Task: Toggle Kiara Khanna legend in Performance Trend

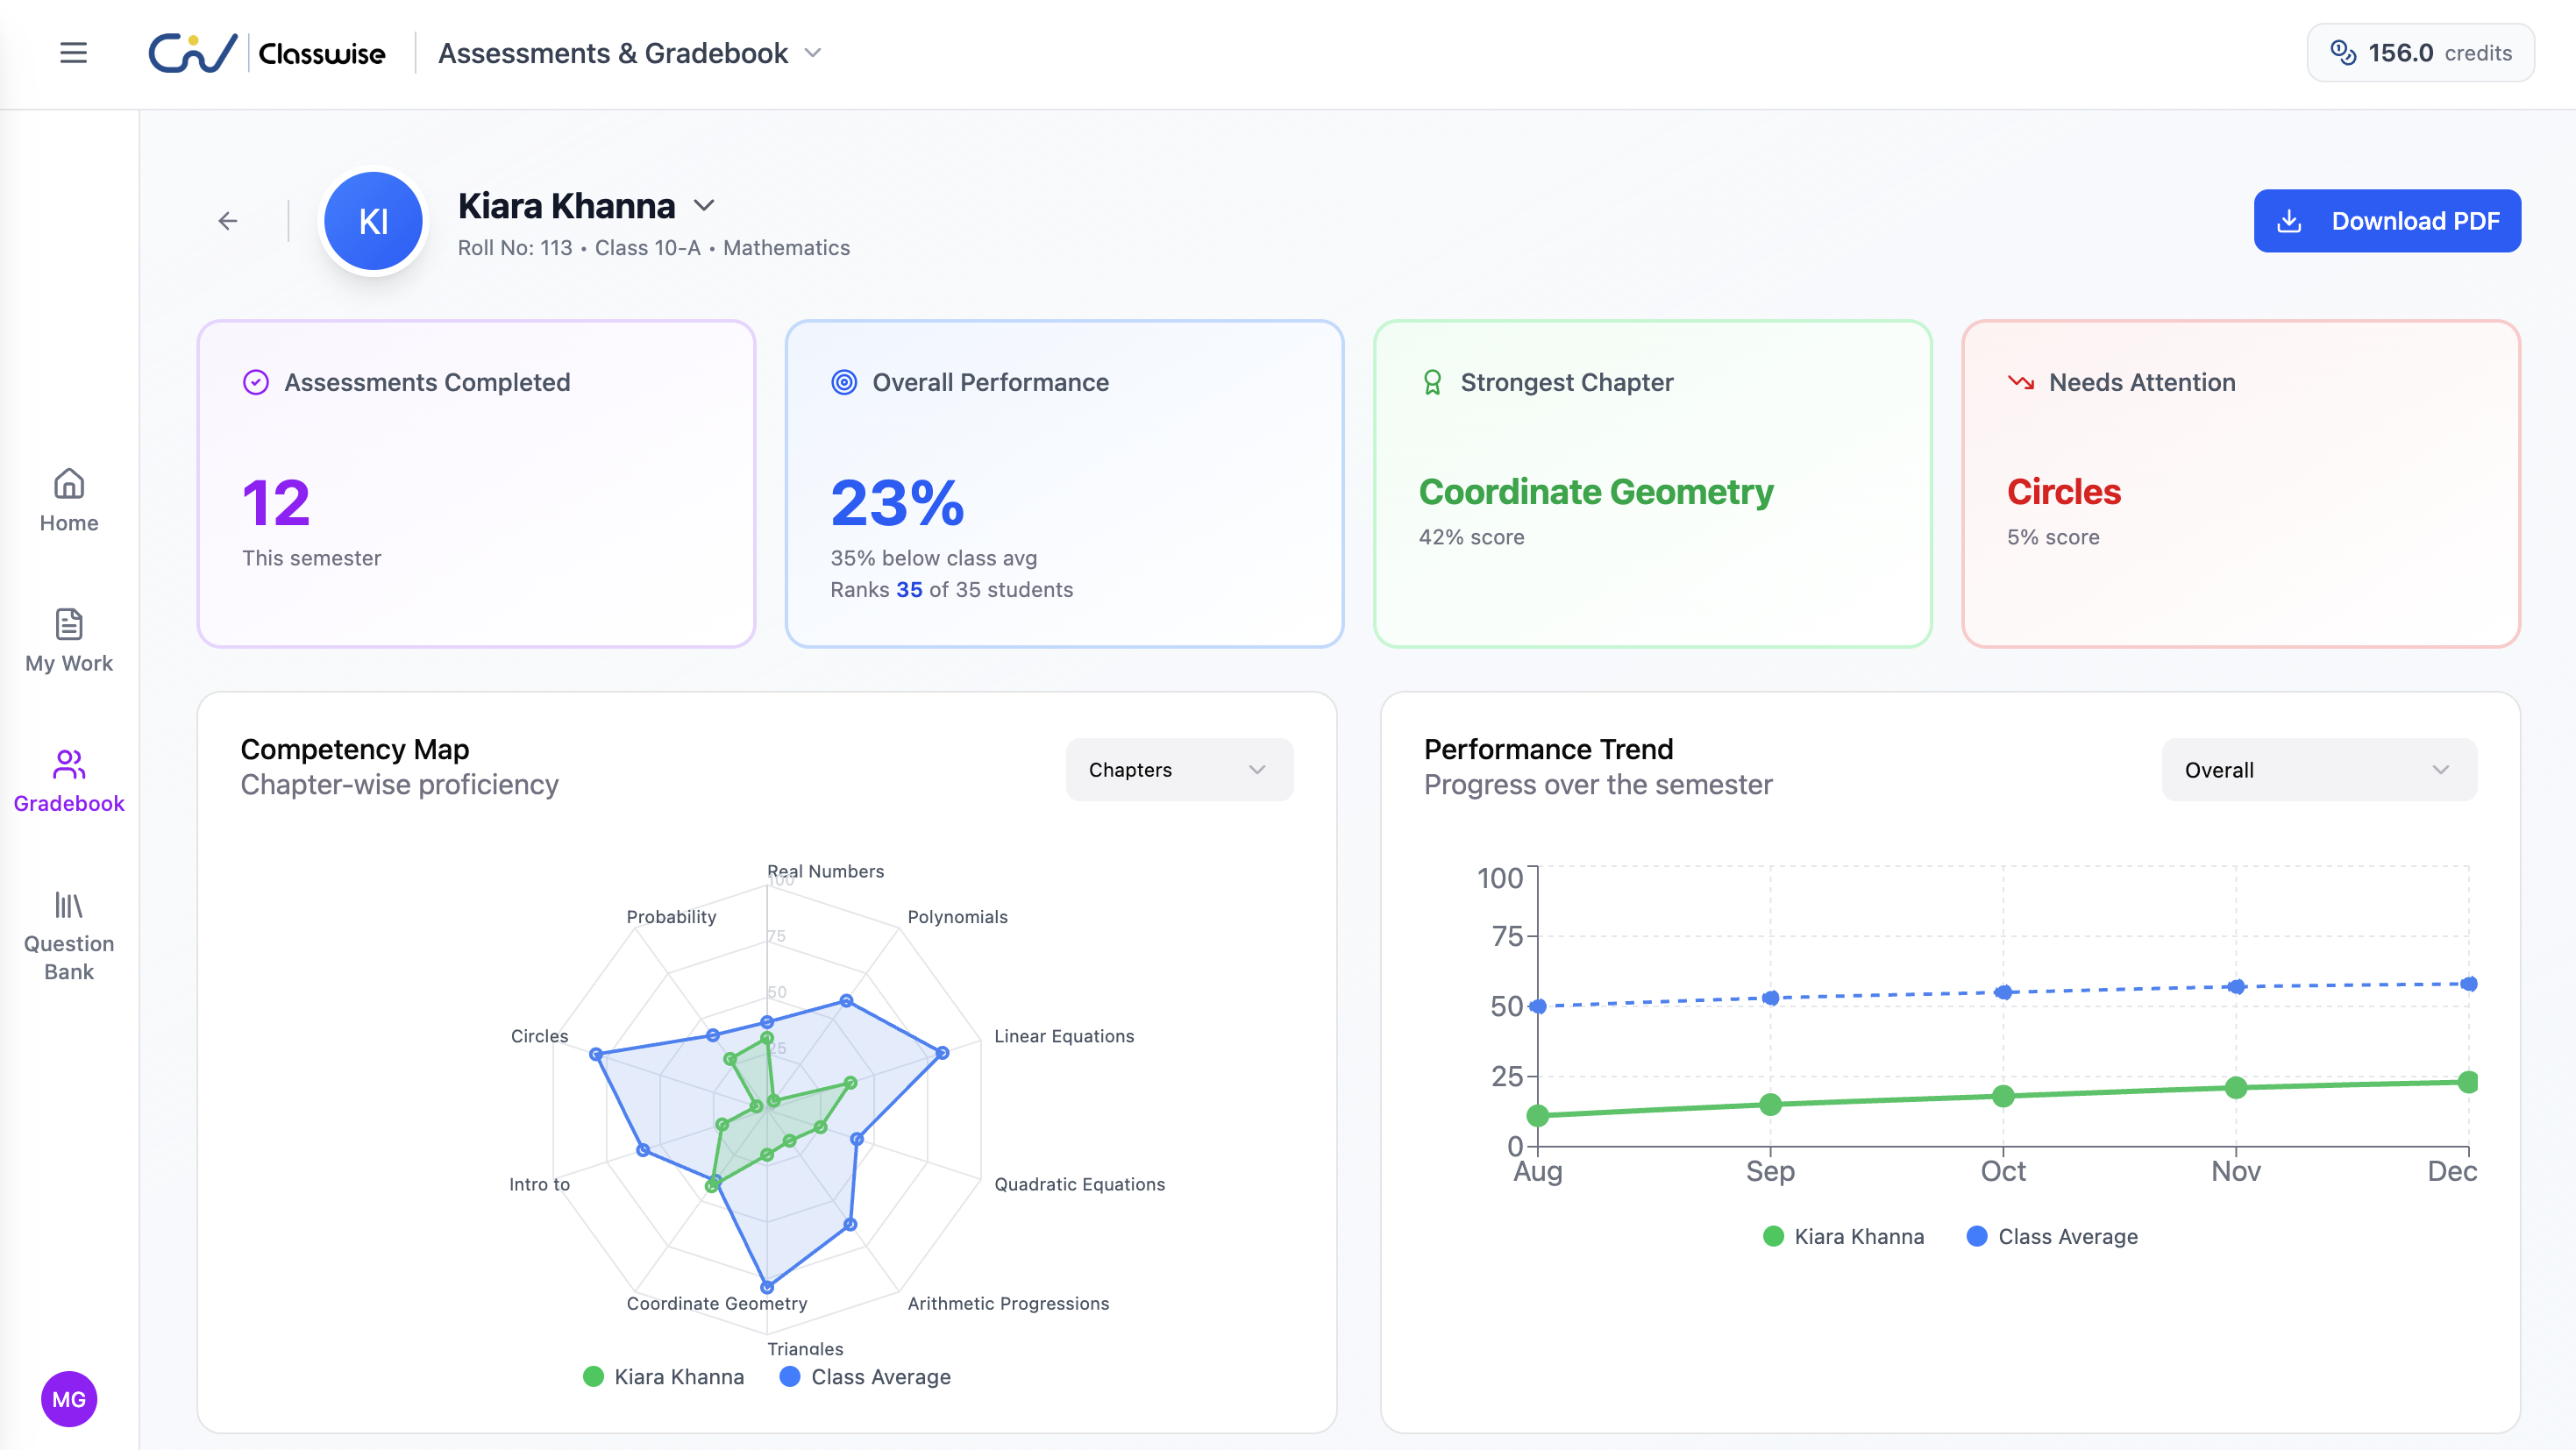Action: [1843, 1237]
